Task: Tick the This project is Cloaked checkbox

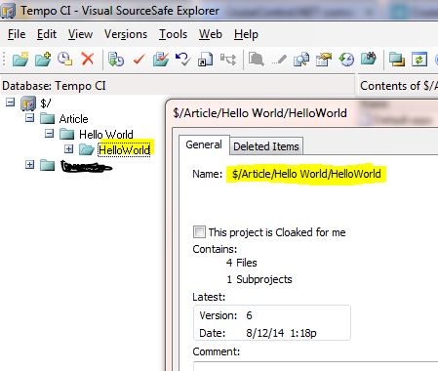Action: click(x=199, y=232)
